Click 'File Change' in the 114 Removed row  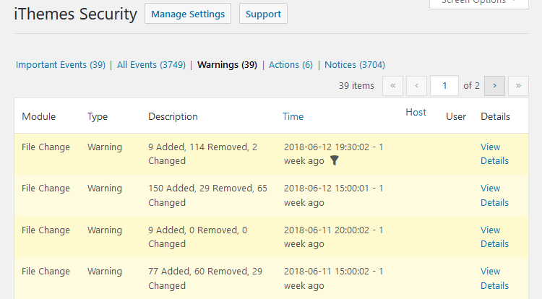pyautogui.click(x=46, y=147)
